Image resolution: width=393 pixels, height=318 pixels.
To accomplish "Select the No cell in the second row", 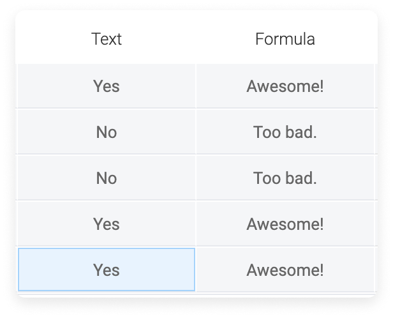I will point(107,132).
